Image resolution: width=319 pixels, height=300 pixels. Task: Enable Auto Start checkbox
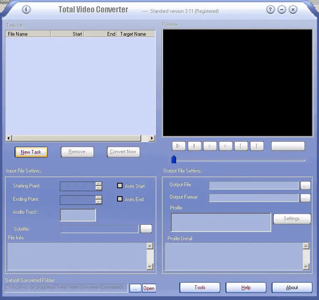click(x=120, y=186)
